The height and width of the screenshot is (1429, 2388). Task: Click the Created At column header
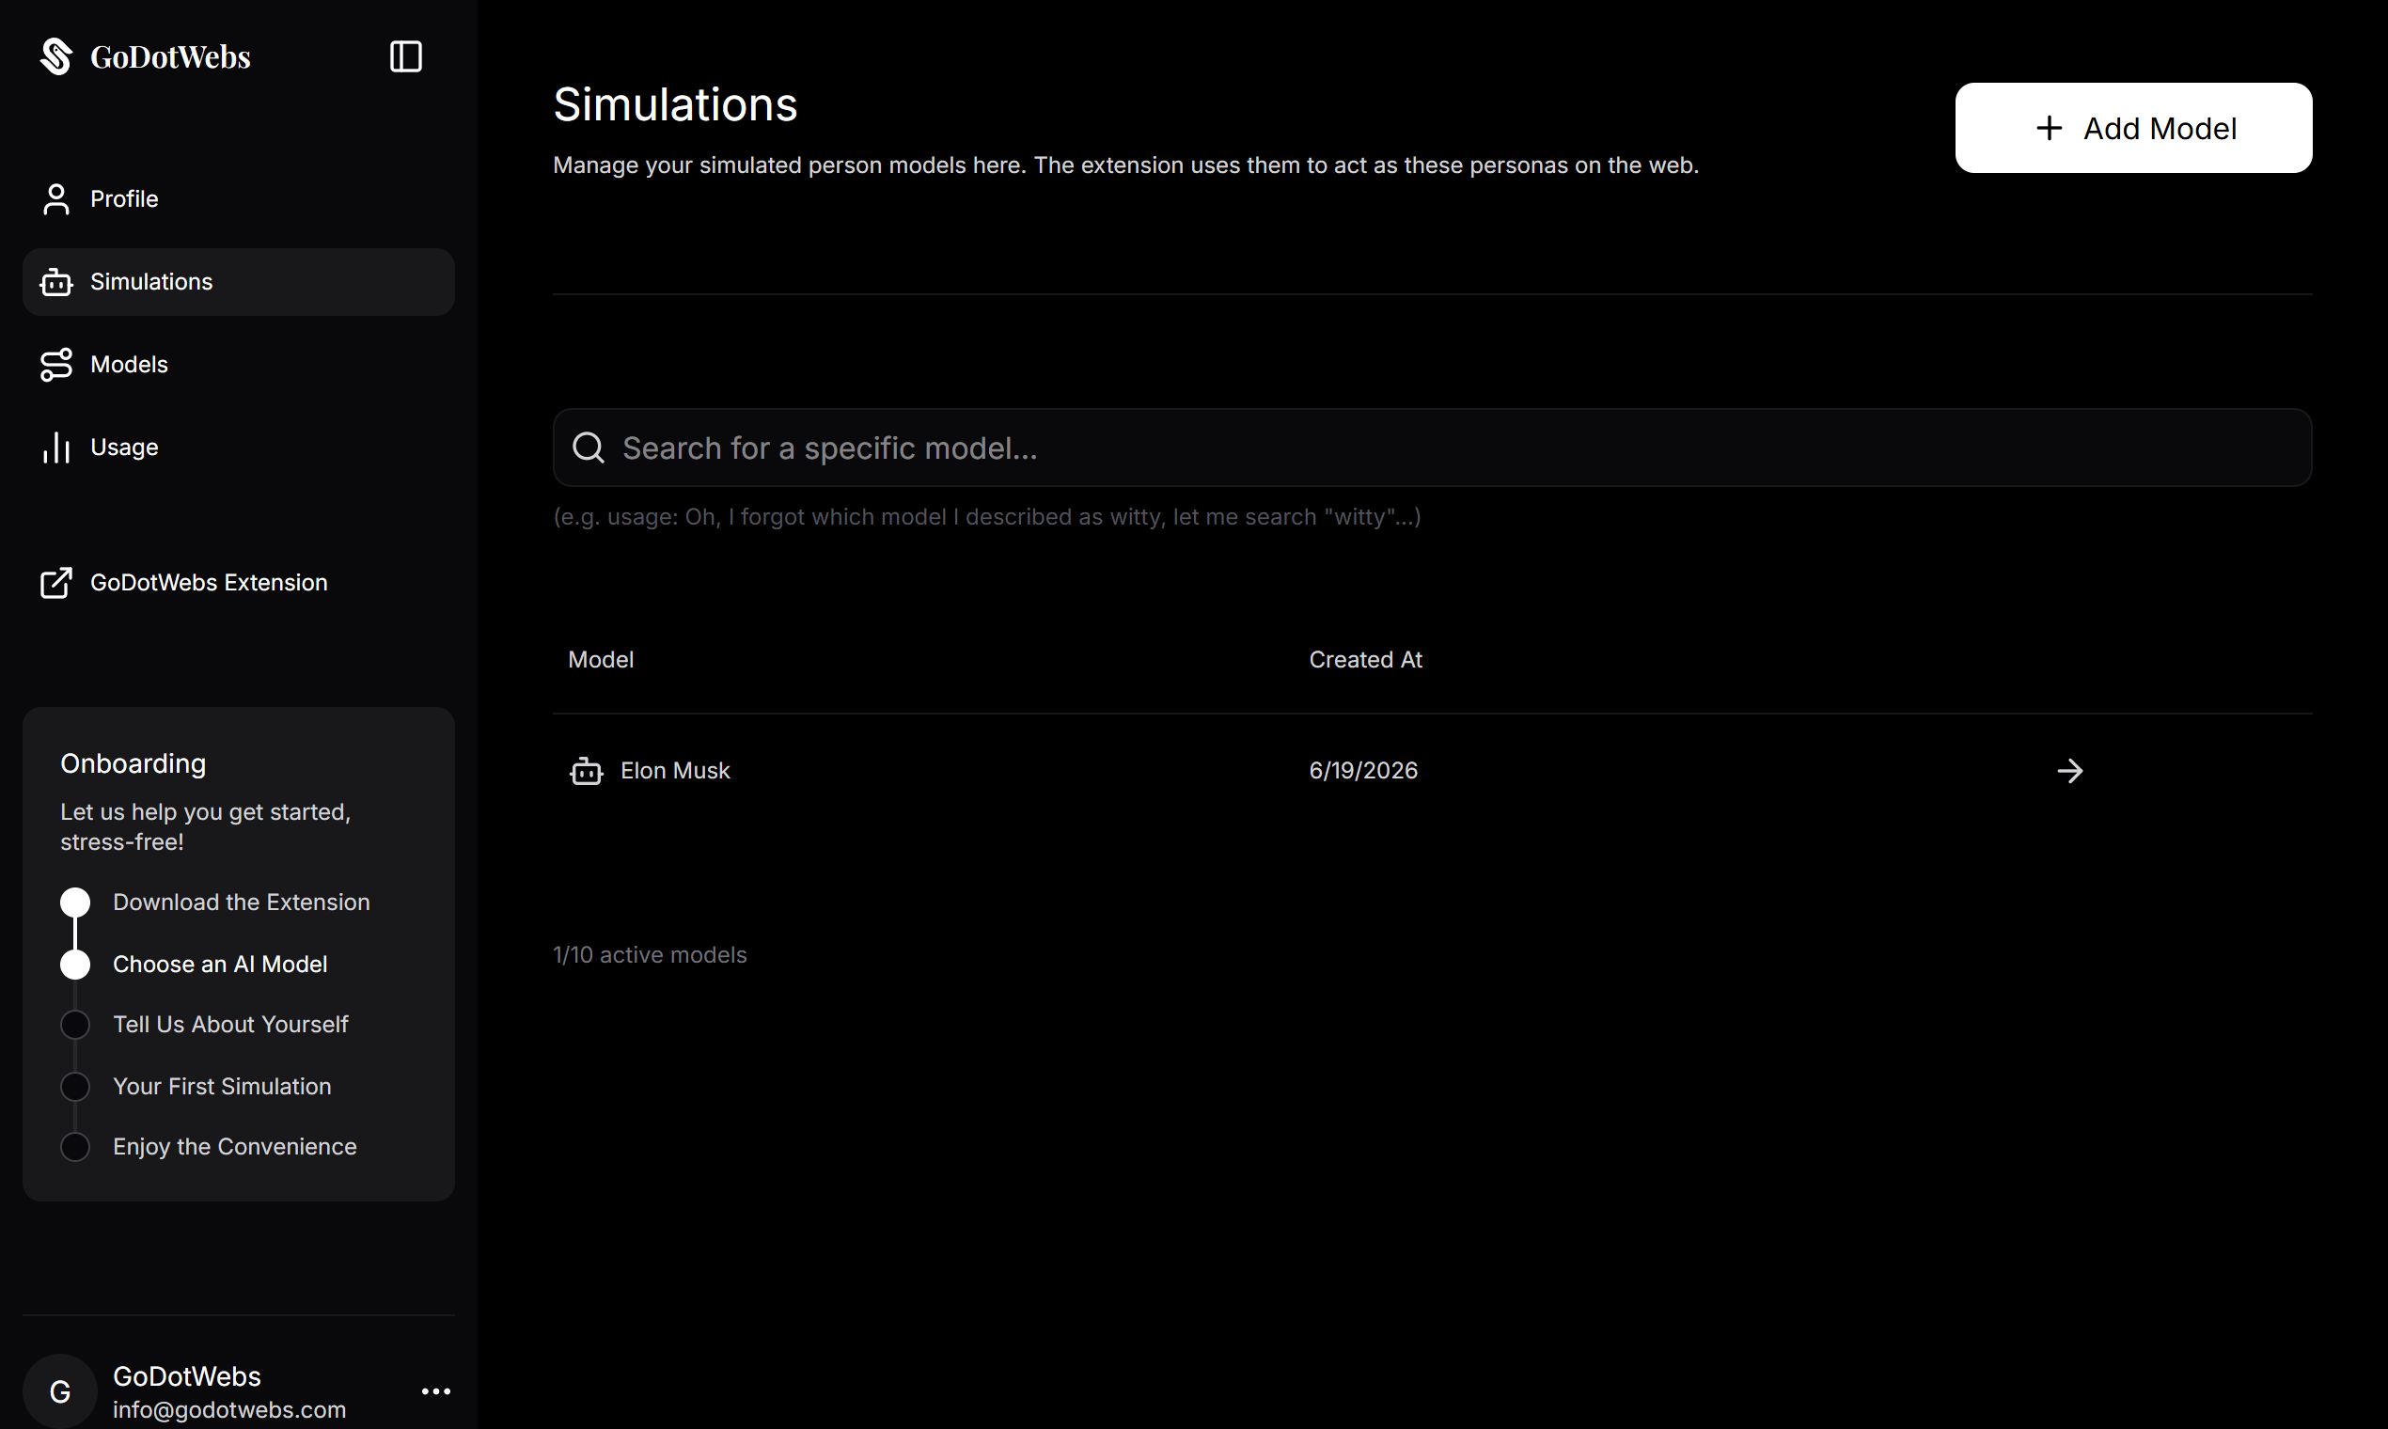click(x=1364, y=660)
